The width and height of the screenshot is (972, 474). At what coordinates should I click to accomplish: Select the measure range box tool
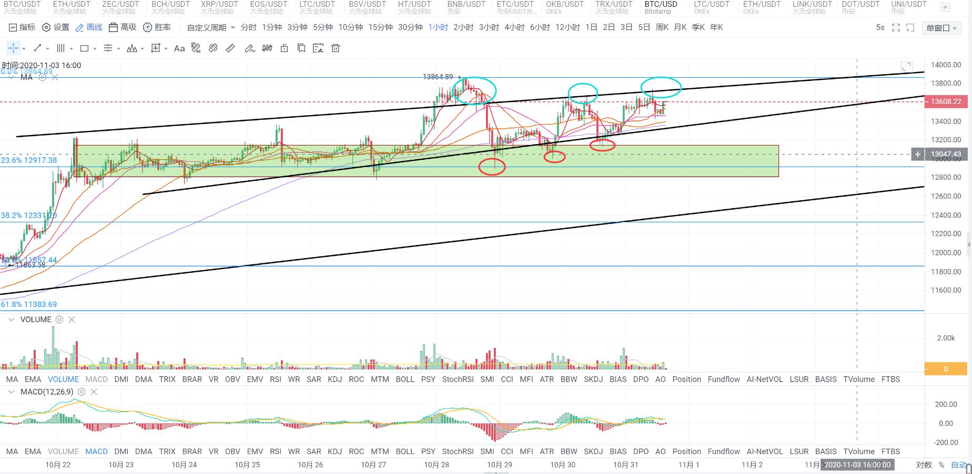(155, 48)
